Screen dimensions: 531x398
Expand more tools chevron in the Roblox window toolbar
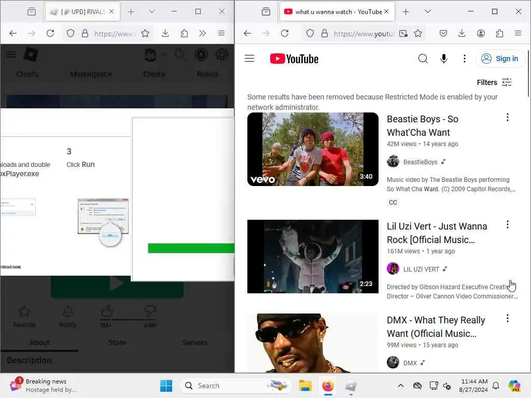click(203, 33)
